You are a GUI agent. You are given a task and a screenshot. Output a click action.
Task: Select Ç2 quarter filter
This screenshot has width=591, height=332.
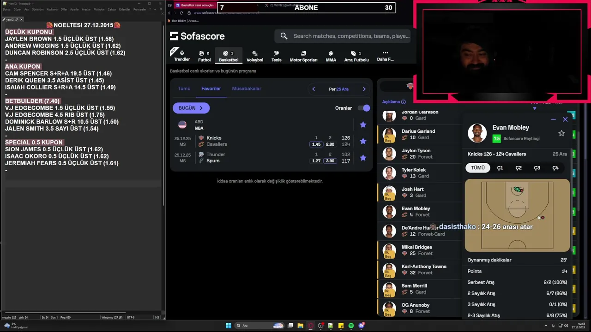point(519,168)
